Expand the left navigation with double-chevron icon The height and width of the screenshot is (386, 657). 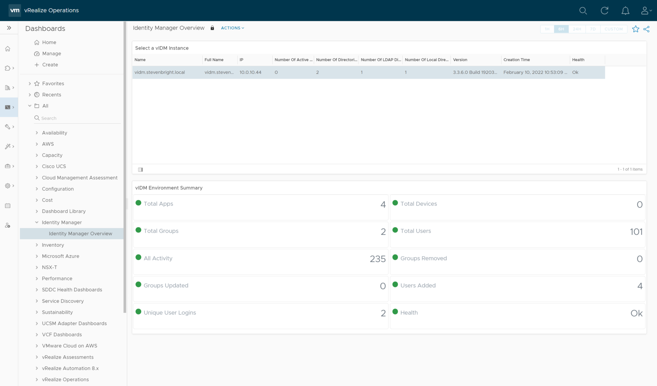[x=9, y=28]
